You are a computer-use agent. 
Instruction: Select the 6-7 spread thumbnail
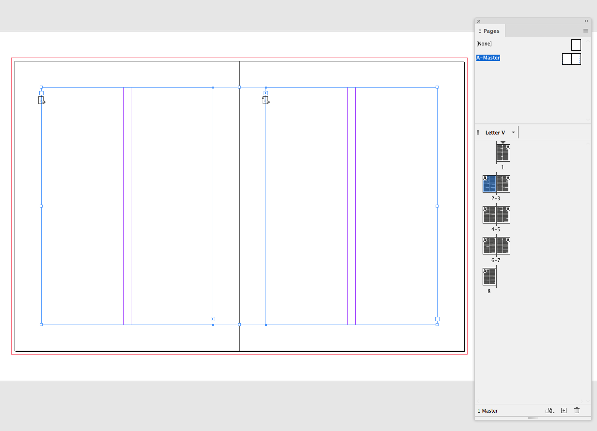[x=496, y=246]
